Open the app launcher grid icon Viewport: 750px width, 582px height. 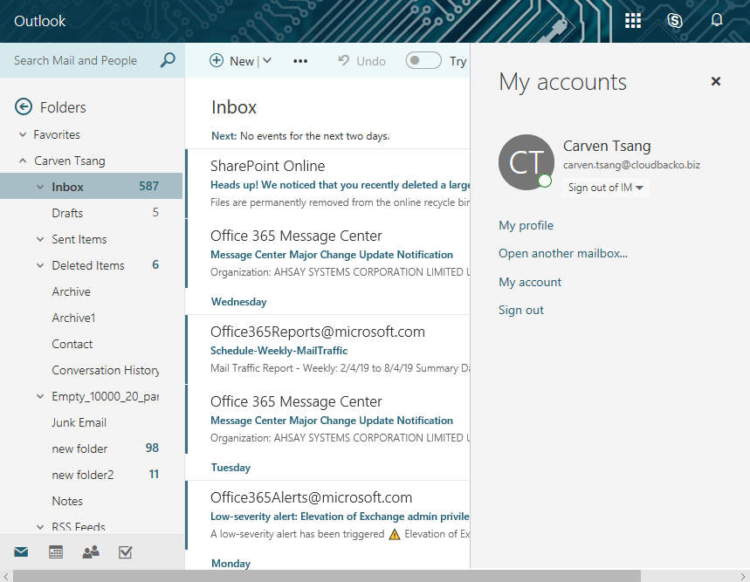(x=633, y=21)
